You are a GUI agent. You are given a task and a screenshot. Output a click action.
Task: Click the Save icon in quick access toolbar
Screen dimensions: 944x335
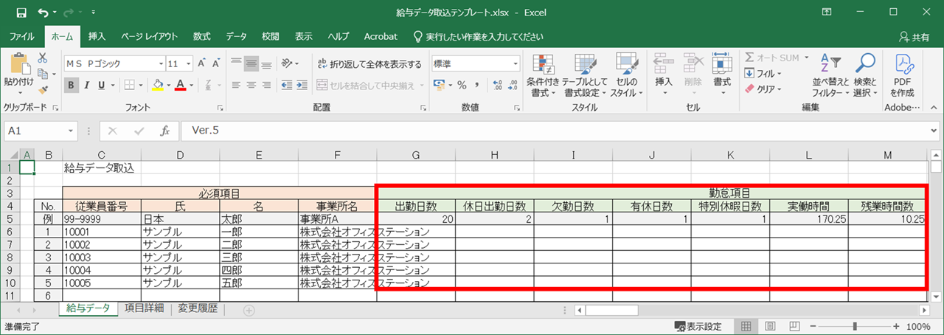[x=21, y=13]
